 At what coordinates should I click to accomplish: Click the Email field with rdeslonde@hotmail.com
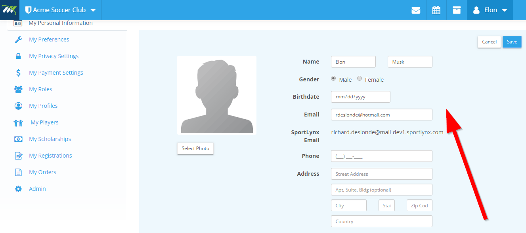click(382, 115)
